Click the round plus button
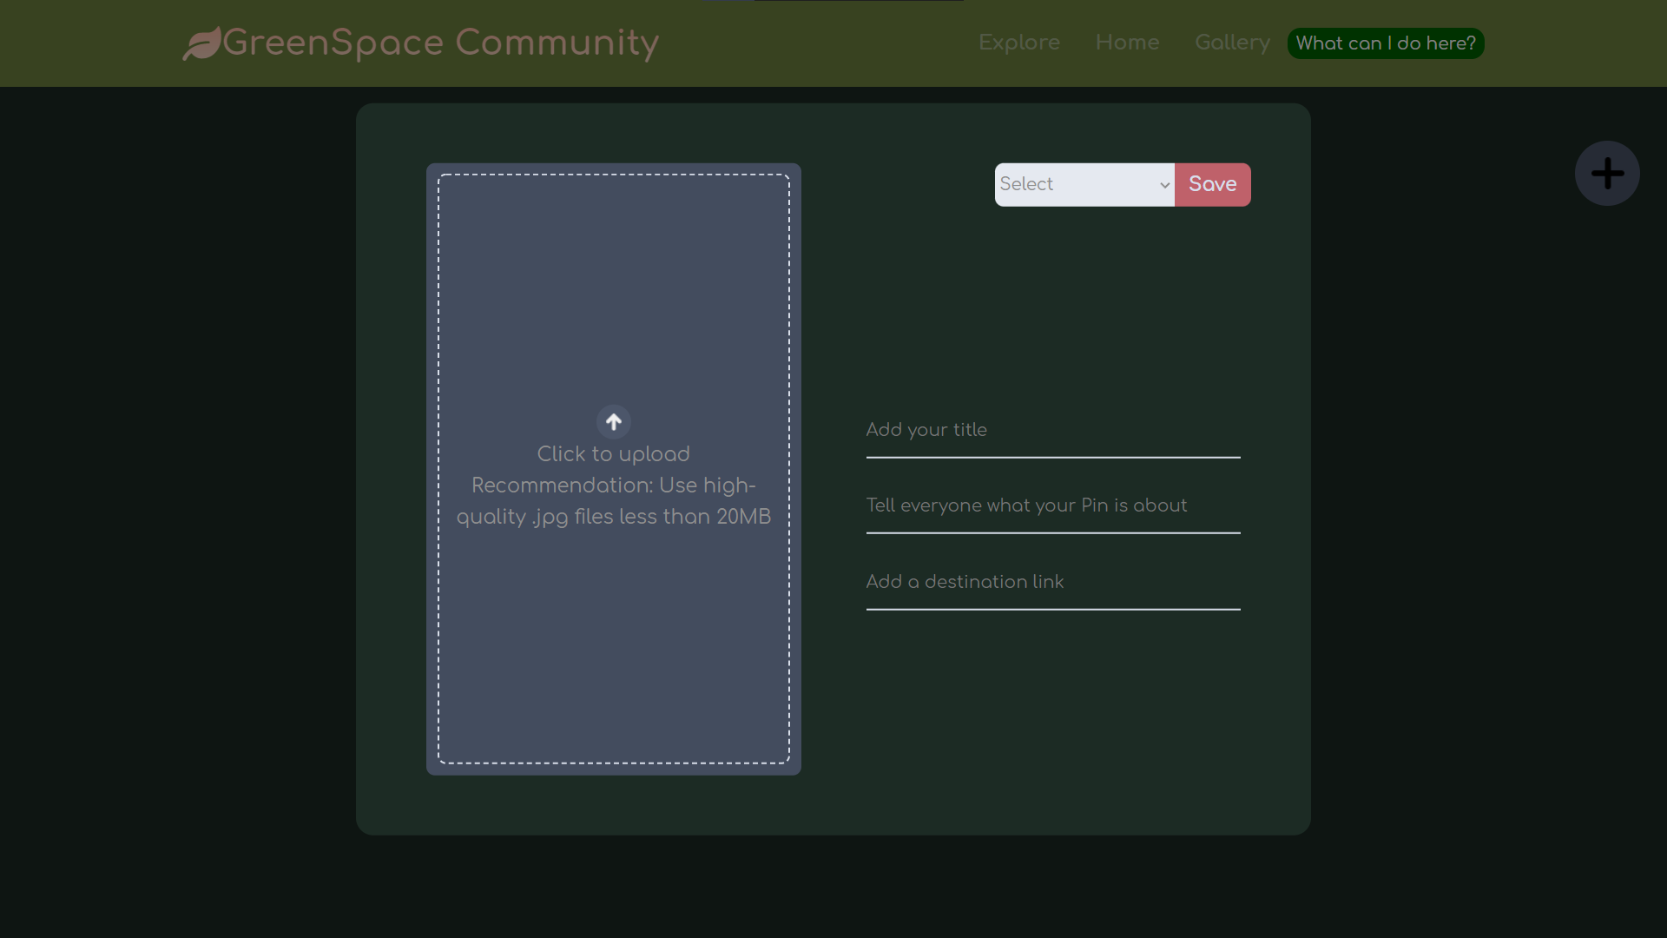 point(1607,174)
